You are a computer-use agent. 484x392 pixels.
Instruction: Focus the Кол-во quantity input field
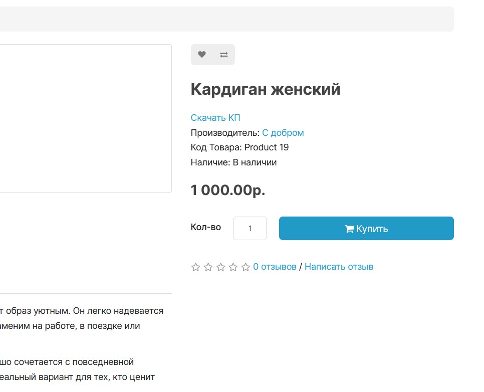pyautogui.click(x=250, y=229)
